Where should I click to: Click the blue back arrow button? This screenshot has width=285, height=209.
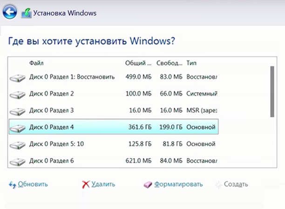click(x=10, y=12)
